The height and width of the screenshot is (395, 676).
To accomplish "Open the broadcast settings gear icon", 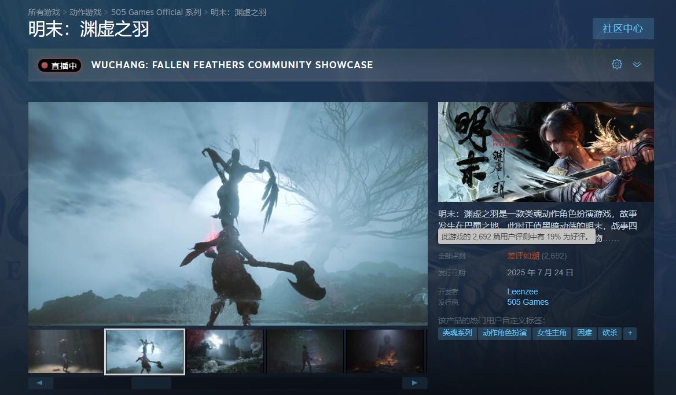I will pos(616,64).
